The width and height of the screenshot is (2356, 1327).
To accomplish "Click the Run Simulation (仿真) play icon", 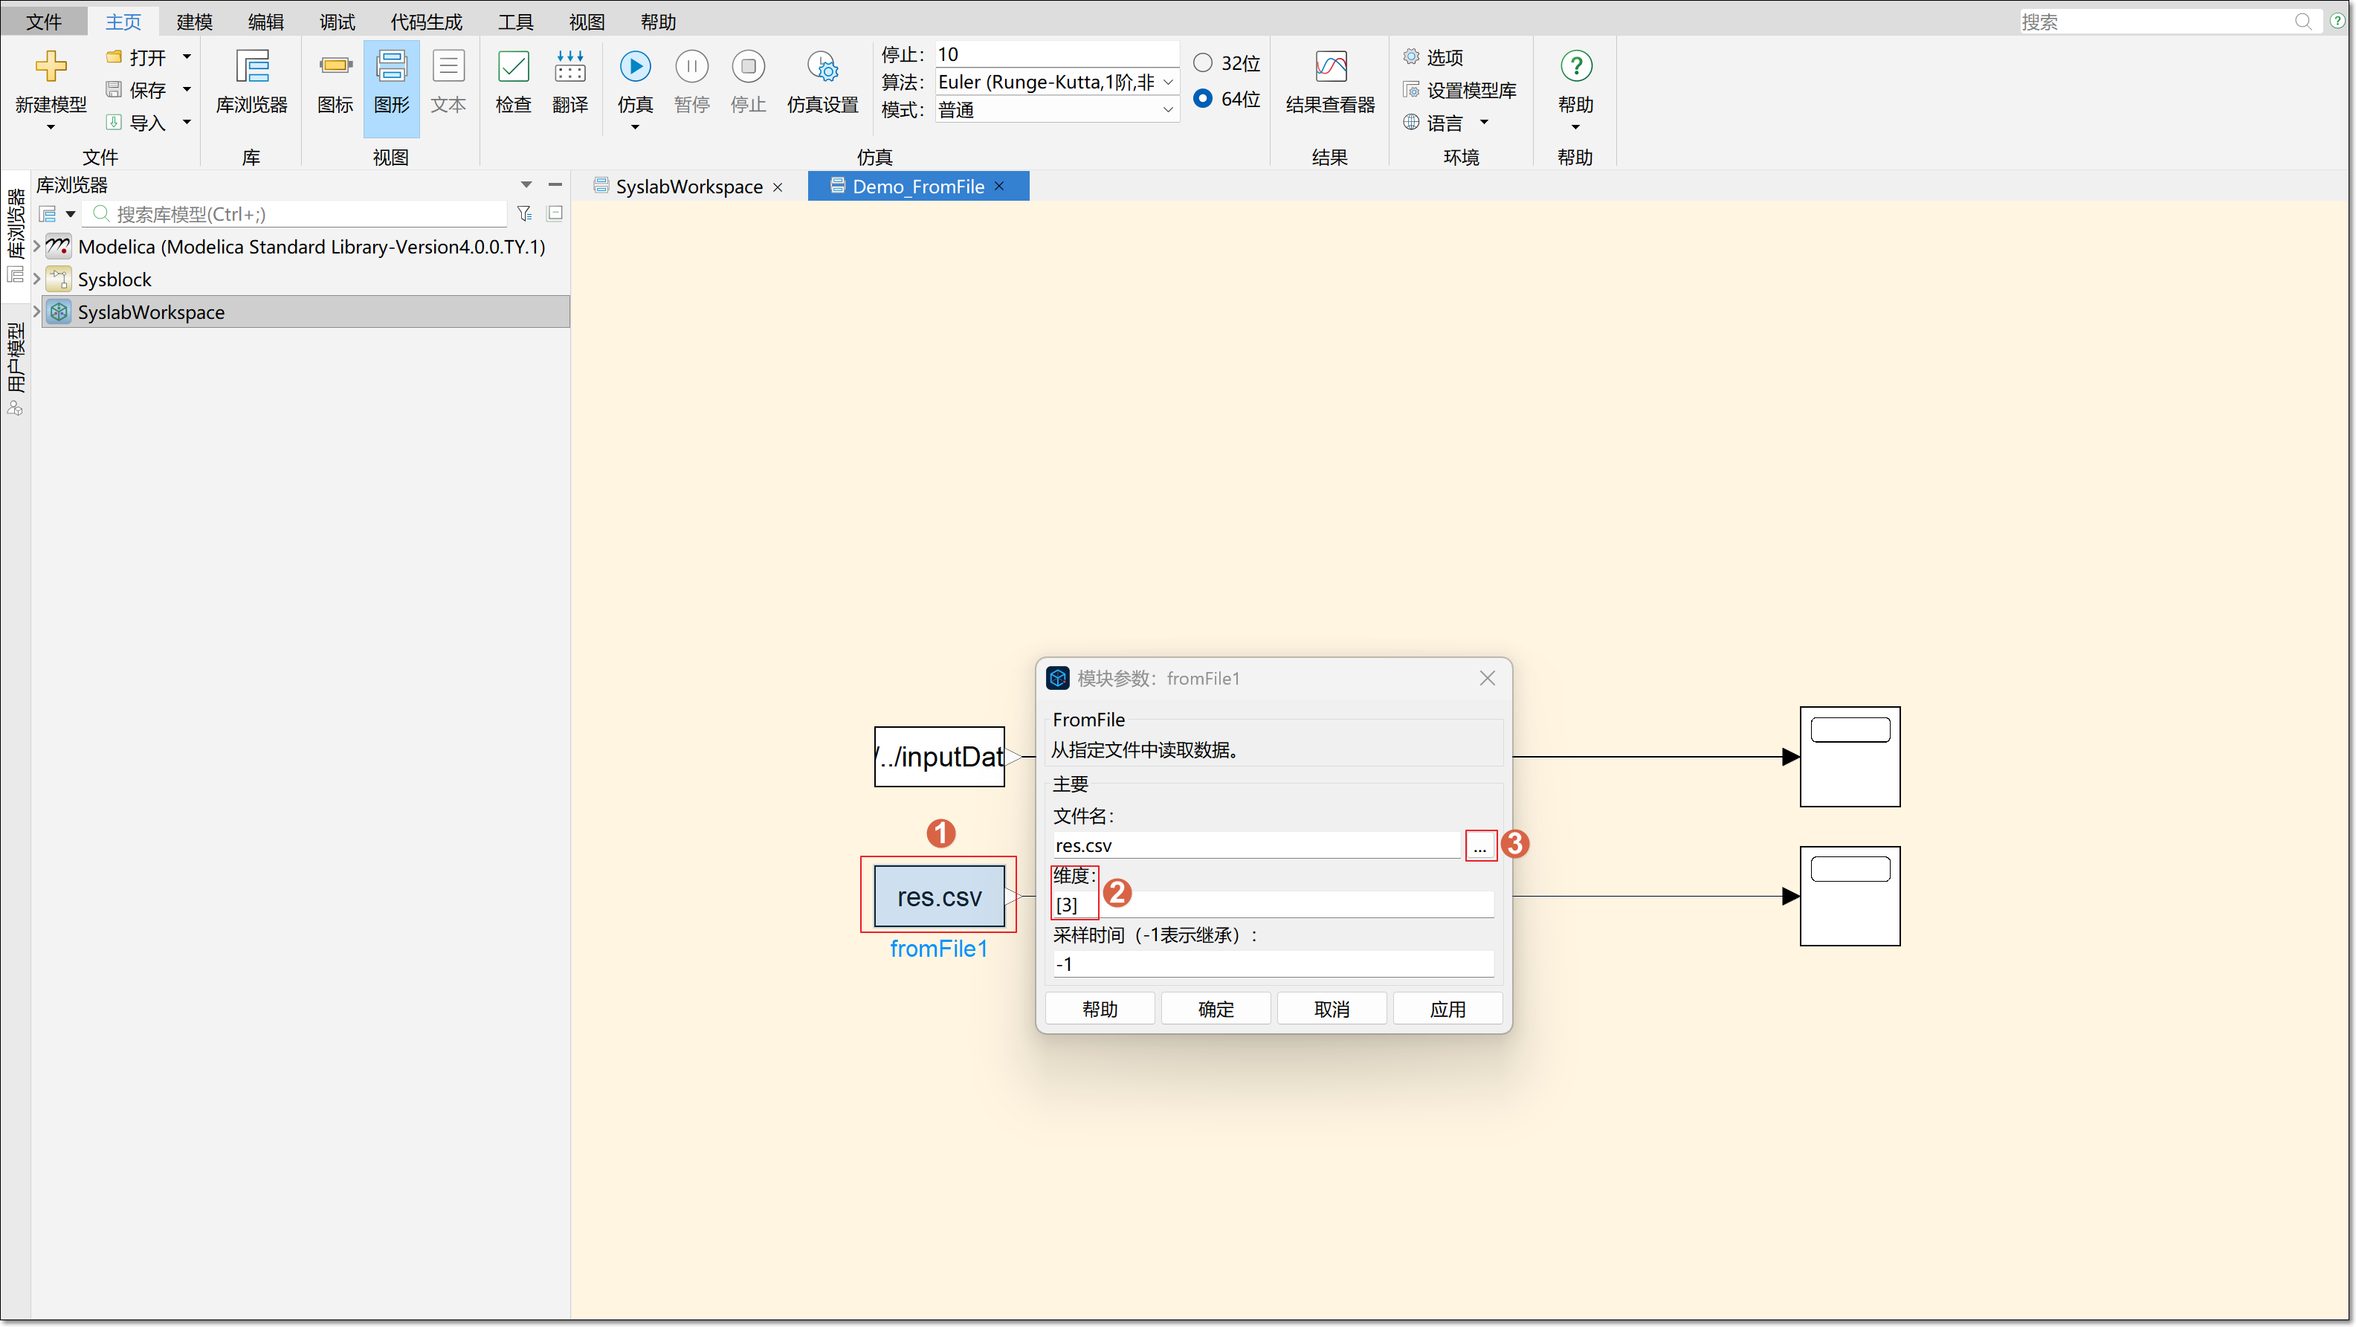I will [x=635, y=67].
